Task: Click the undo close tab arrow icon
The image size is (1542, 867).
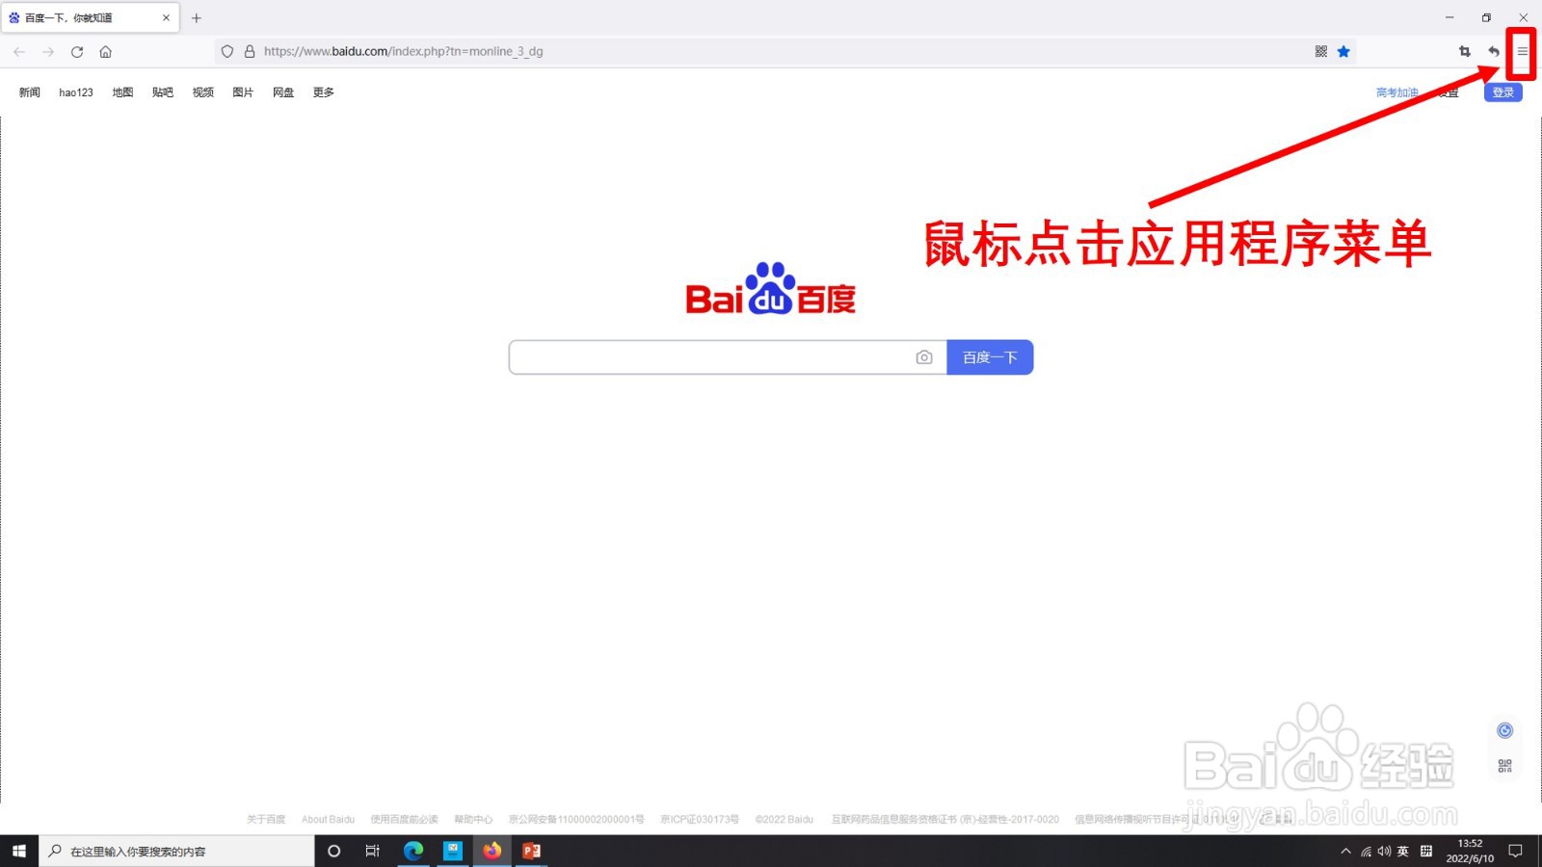Action: [x=1493, y=51]
